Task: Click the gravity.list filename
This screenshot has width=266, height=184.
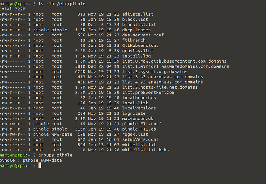Action: point(138,51)
